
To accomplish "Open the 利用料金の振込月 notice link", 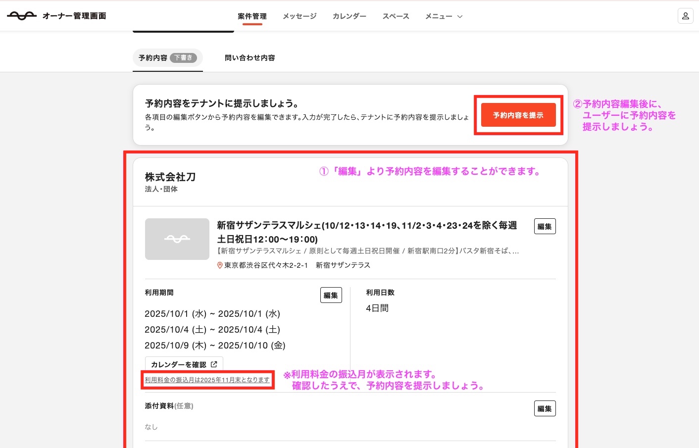I will [x=207, y=380].
